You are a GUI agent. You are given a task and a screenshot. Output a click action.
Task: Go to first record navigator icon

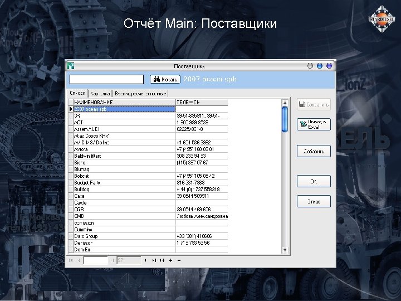coord(71,260)
